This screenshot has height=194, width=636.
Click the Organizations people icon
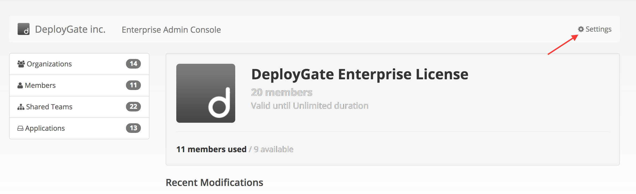tap(21, 64)
